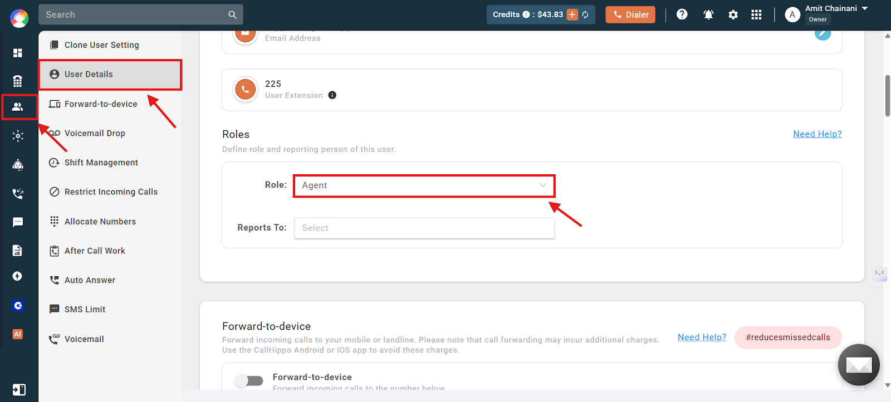
Task: Open the notifications bell icon
Action: click(708, 14)
